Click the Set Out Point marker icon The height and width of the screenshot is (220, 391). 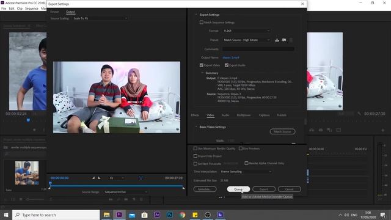pyautogui.click(x=99, y=178)
